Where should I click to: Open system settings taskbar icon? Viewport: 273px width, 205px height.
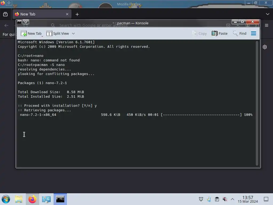46,199
